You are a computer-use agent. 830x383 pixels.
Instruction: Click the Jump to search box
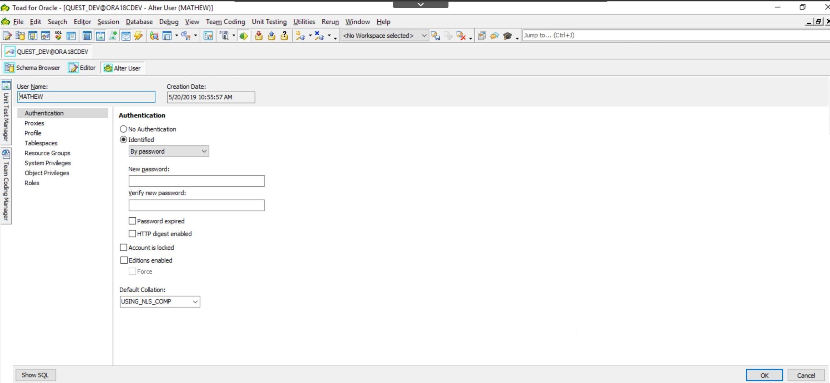click(676, 35)
